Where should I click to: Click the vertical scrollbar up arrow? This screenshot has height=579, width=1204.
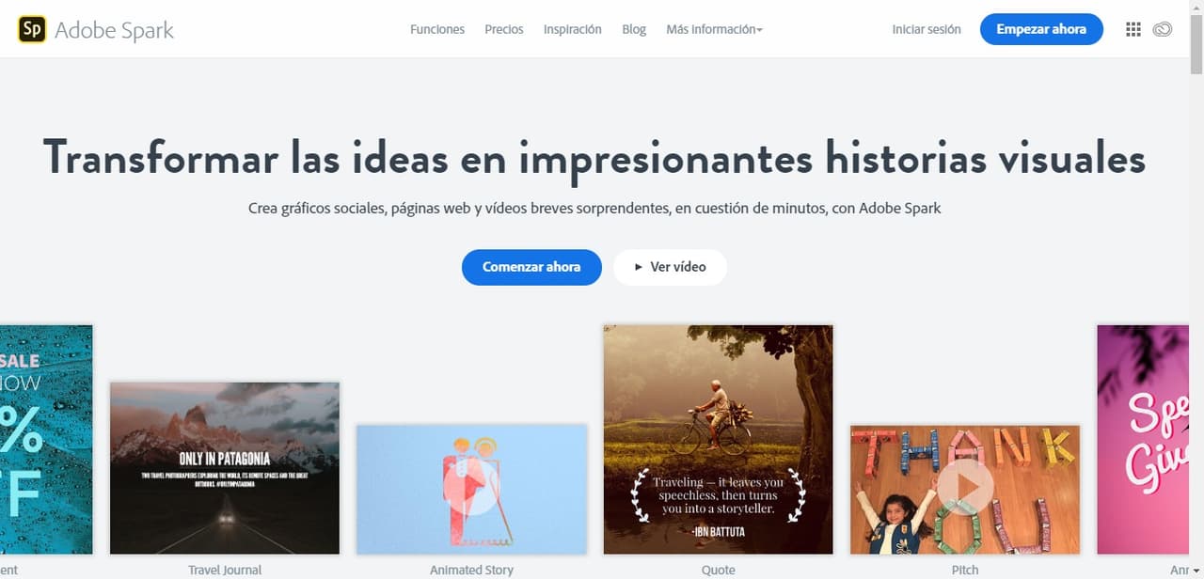pyautogui.click(x=1196, y=8)
